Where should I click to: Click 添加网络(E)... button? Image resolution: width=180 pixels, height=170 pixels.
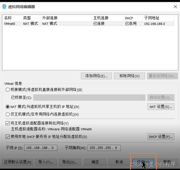coord(96,76)
